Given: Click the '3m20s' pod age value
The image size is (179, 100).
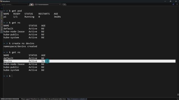Looking at the screenshot, I should [57, 17].
